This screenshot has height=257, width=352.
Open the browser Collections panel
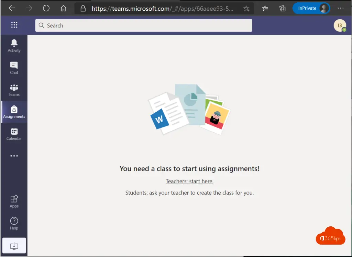(x=283, y=9)
